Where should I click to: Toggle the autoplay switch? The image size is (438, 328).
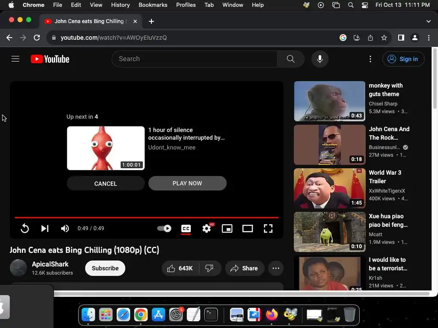(x=164, y=228)
